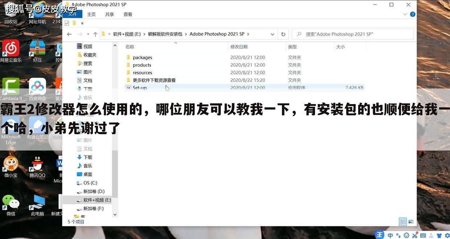The width and height of the screenshot is (450, 239).
Task: Open the 新加卷 (D:) drive in the navigation pane
Action: [x=94, y=191]
